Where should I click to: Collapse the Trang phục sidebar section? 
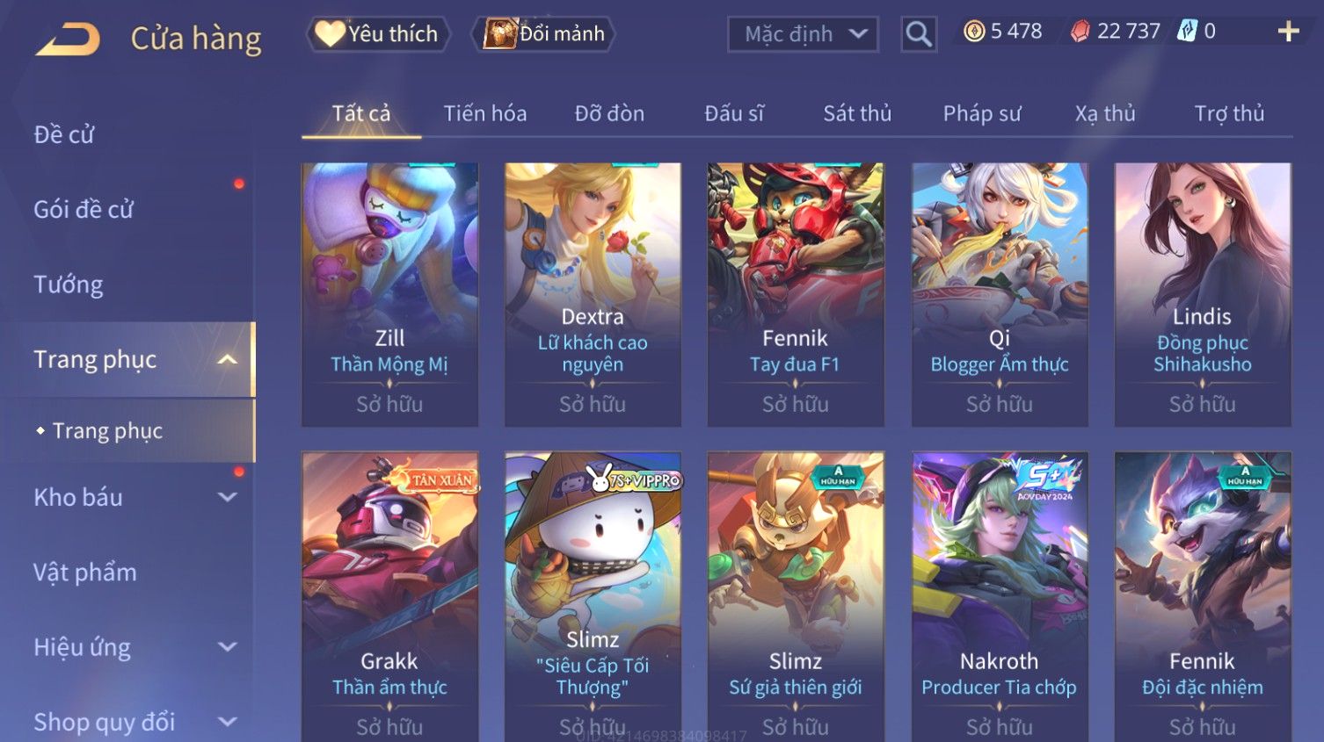pyautogui.click(x=227, y=359)
